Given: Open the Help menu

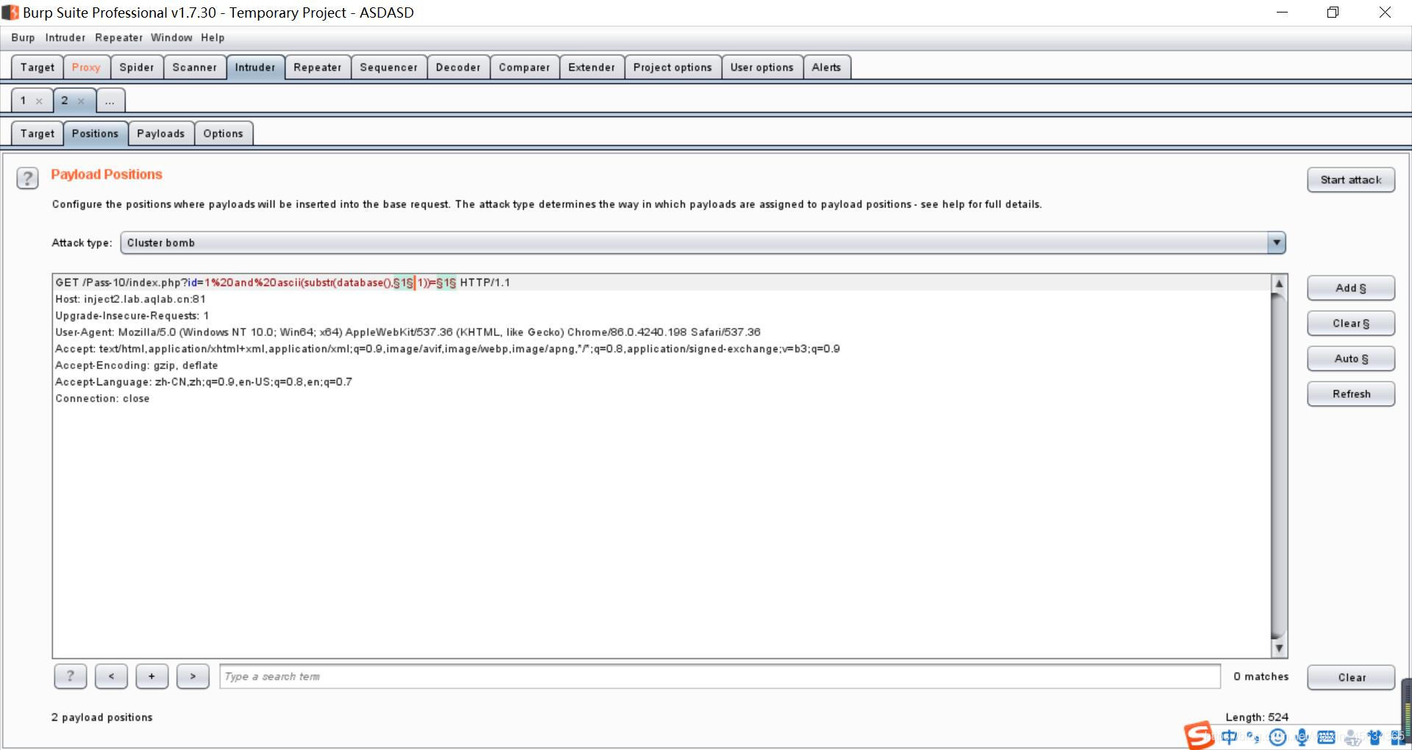Looking at the screenshot, I should (213, 37).
